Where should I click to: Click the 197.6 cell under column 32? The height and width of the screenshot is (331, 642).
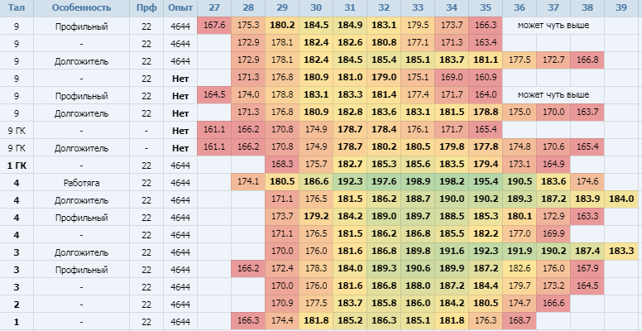point(384,183)
